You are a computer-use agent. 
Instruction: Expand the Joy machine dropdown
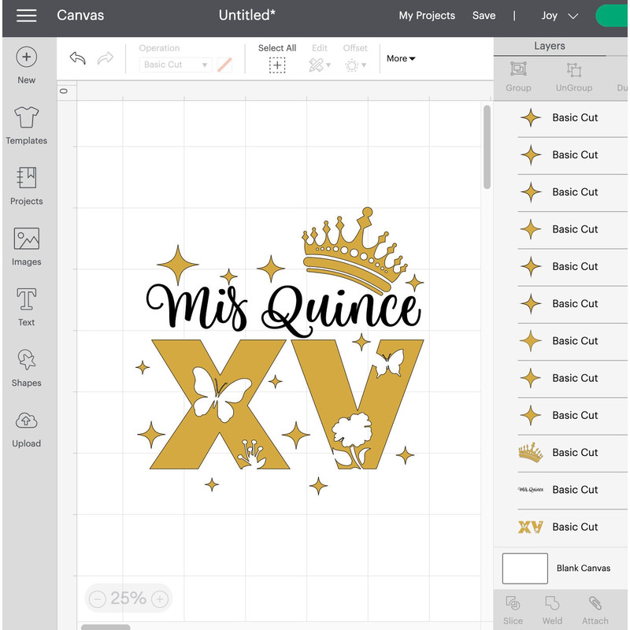(x=560, y=15)
